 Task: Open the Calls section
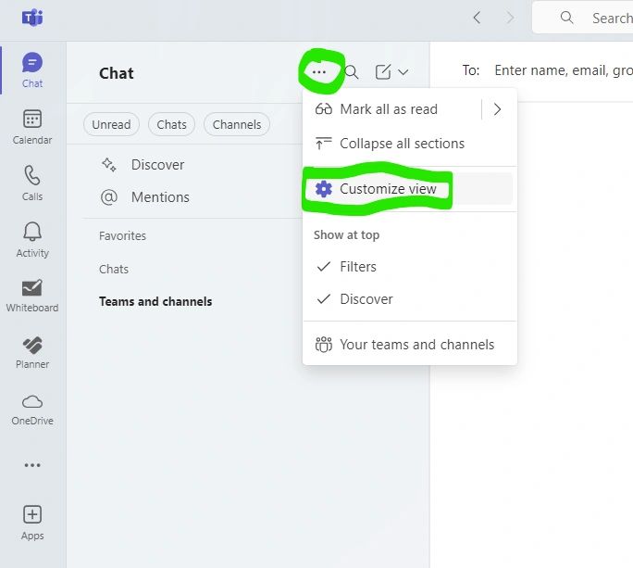(32, 183)
